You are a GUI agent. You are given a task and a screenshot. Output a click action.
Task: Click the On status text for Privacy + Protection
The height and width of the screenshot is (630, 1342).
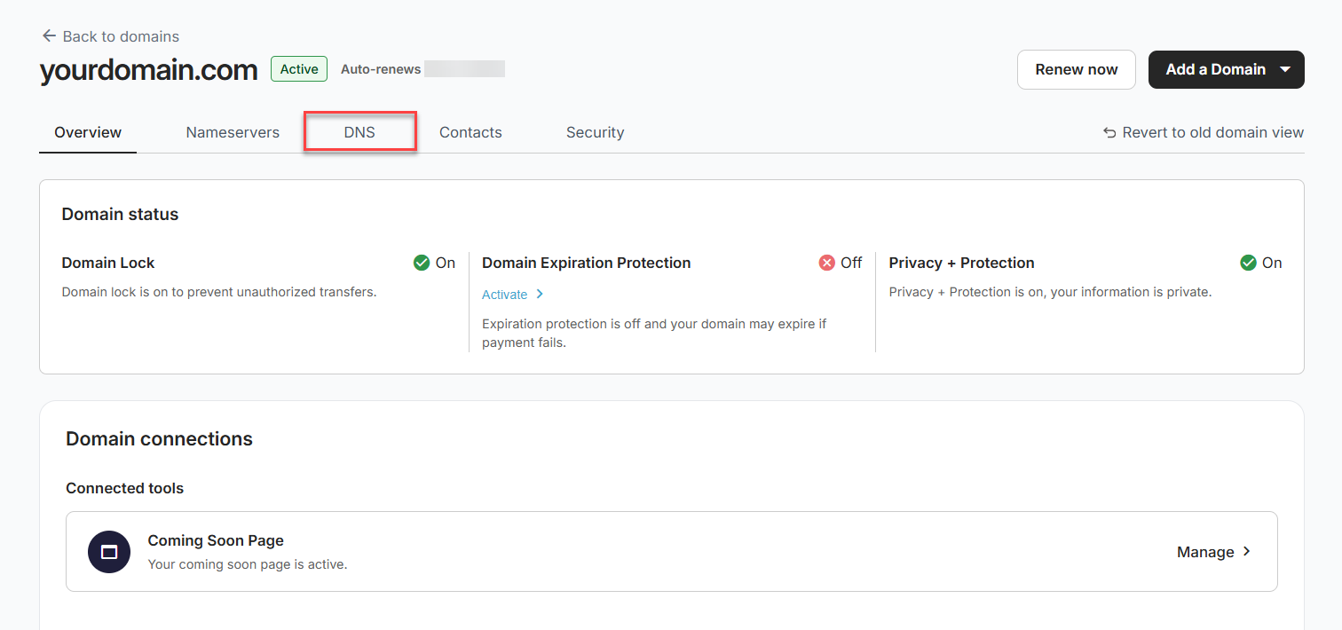(1272, 263)
